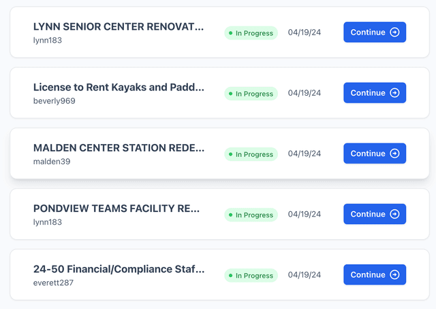Click In Progress badge for Lynn Senior Center
This screenshot has height=309, width=436.
[x=251, y=33]
